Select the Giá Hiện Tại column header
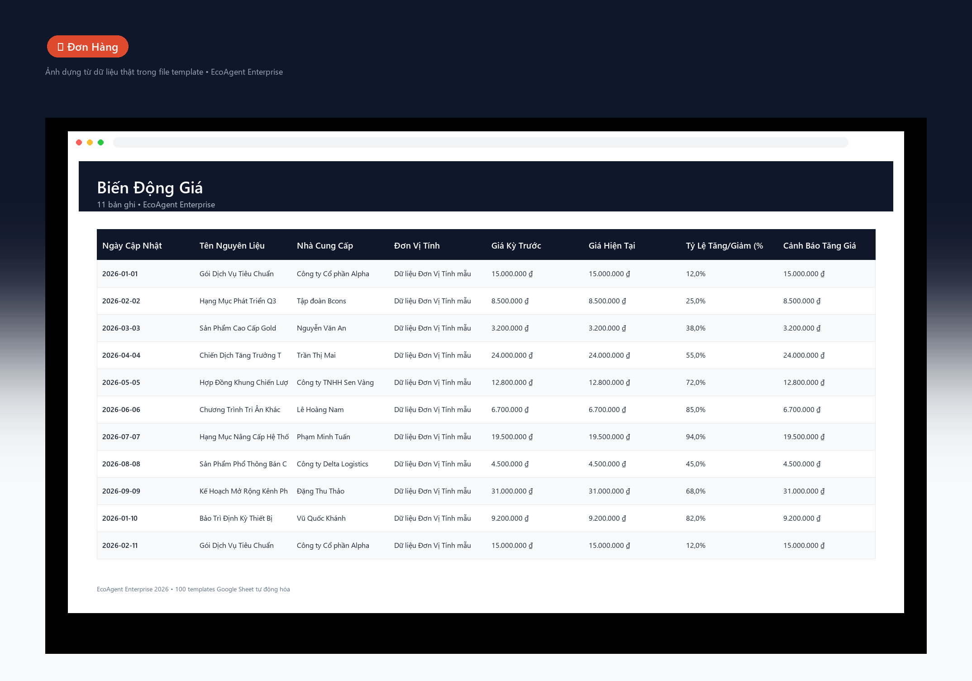The height and width of the screenshot is (681, 972). click(612, 246)
